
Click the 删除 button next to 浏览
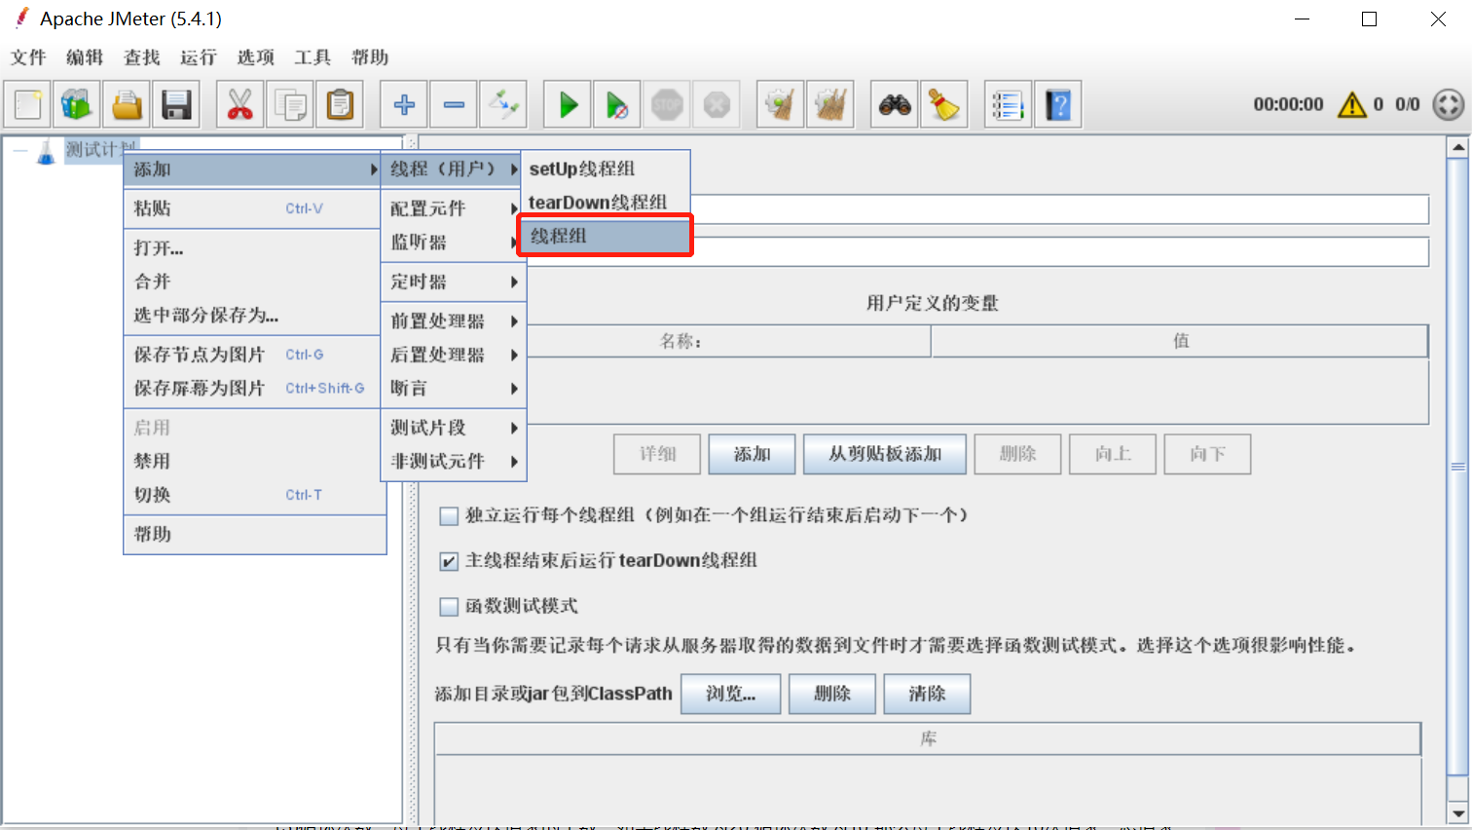[832, 694]
